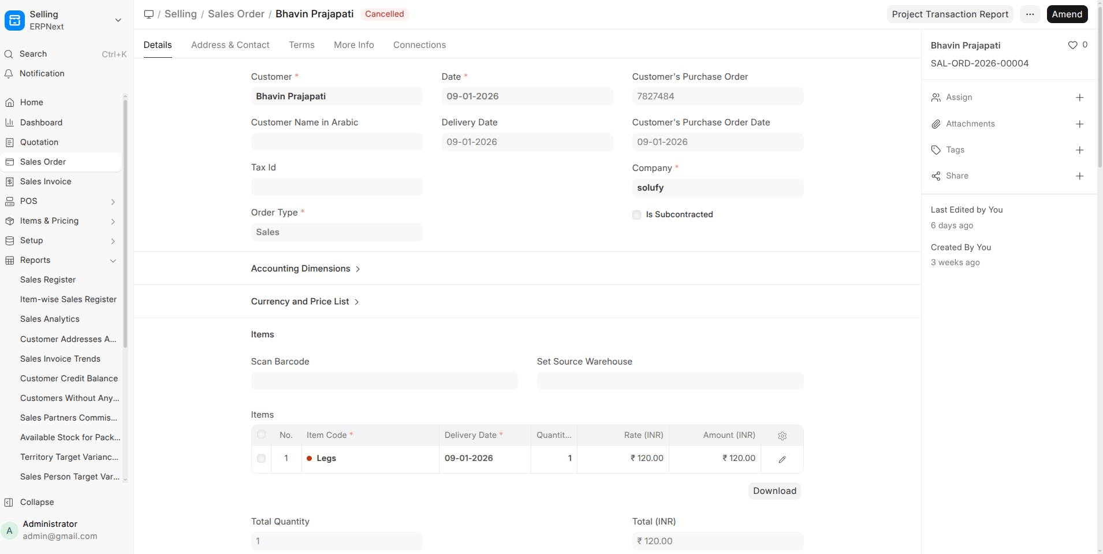Viewport: 1103px width, 554px height.
Task: Check the select-all items header checkbox
Action: pyautogui.click(x=261, y=434)
